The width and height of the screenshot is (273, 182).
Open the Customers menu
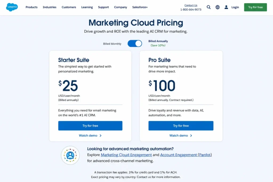[69, 7]
